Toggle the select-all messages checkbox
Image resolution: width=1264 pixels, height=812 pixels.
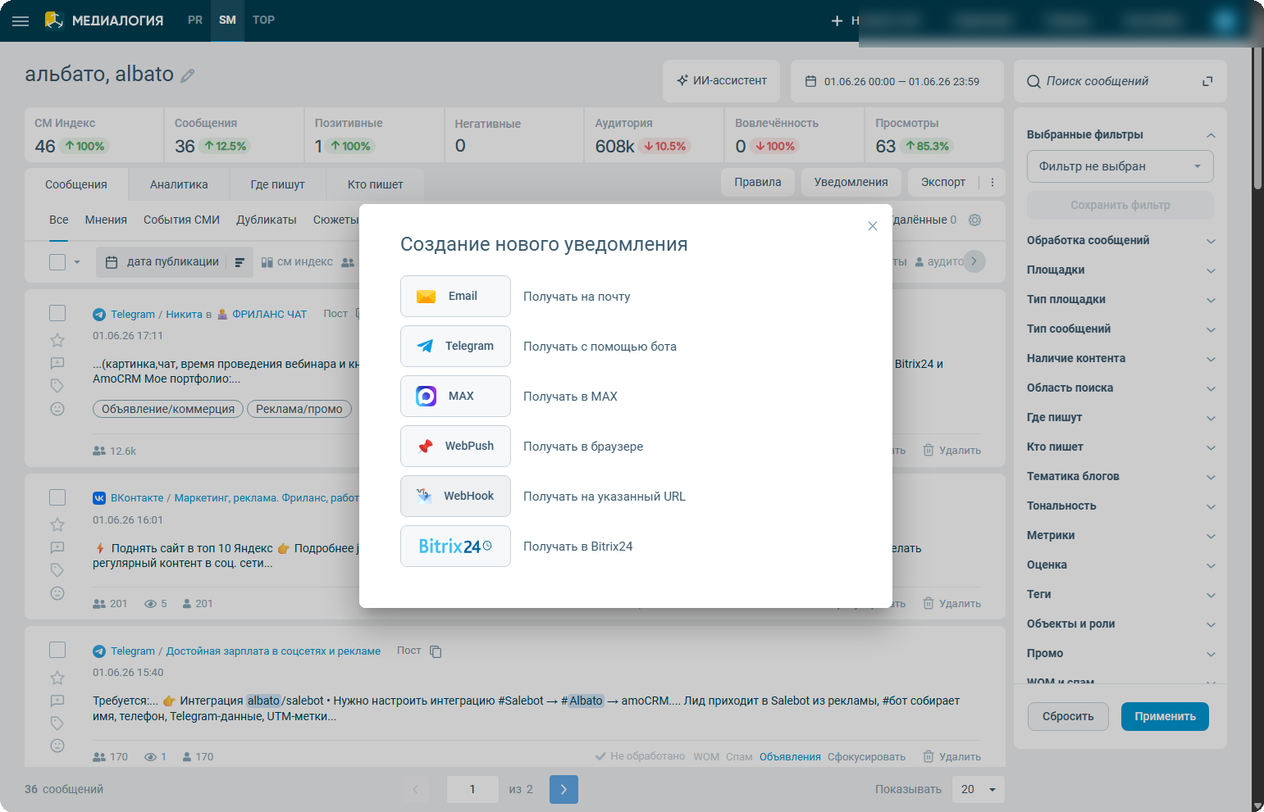57,262
